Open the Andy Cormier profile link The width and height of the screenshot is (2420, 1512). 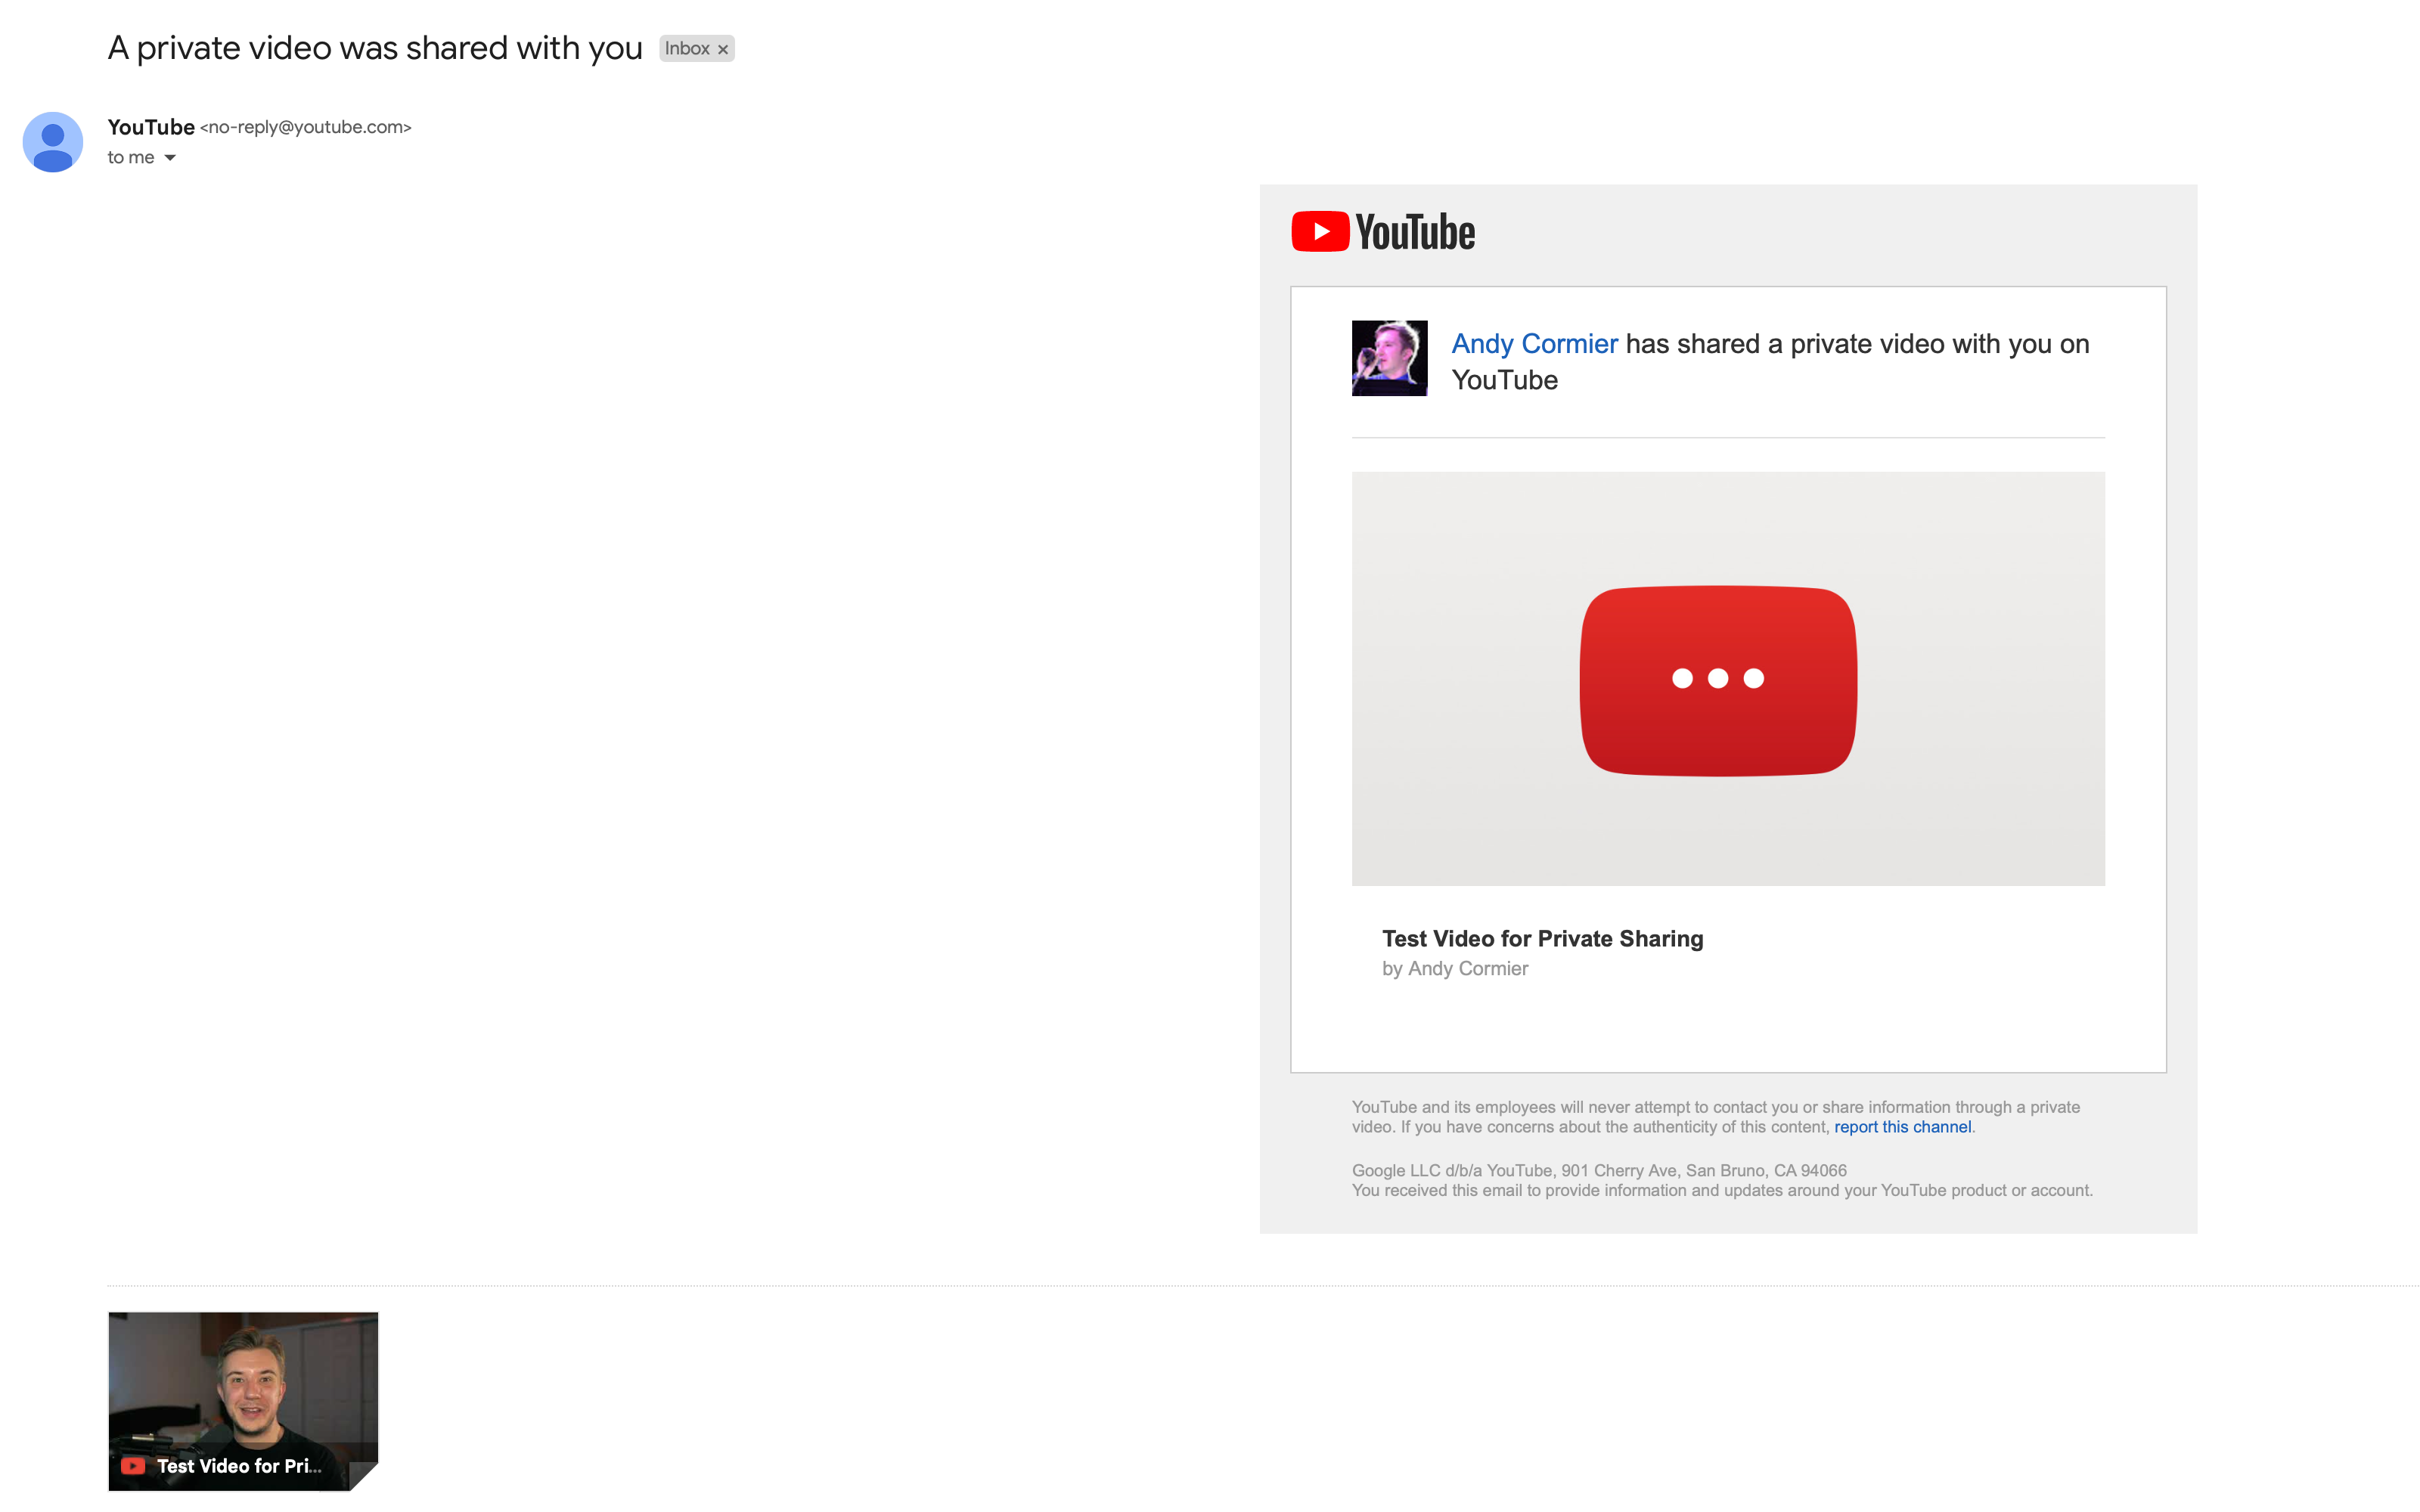pos(1534,343)
